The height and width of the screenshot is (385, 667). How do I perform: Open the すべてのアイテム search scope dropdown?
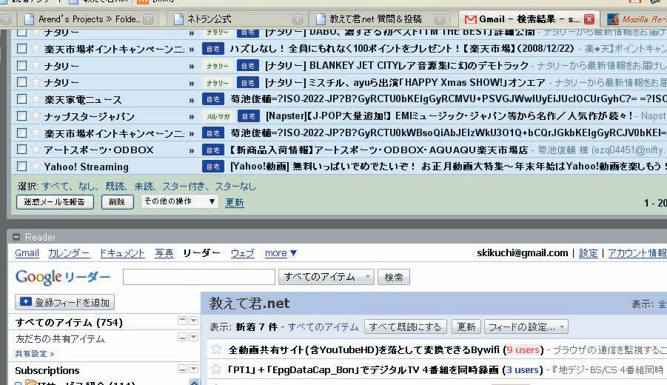coord(326,277)
